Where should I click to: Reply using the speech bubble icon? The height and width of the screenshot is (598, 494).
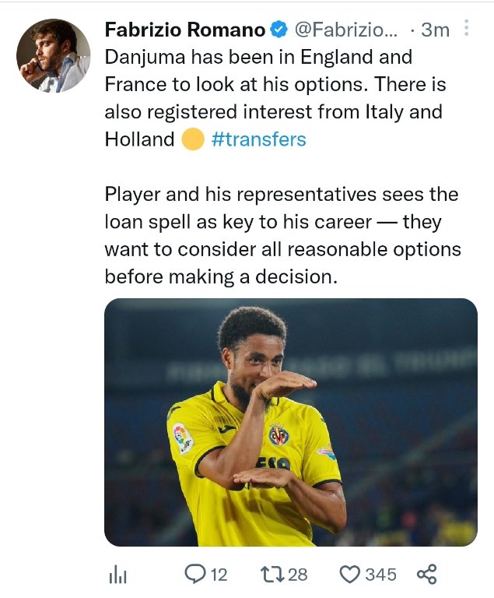point(194,574)
